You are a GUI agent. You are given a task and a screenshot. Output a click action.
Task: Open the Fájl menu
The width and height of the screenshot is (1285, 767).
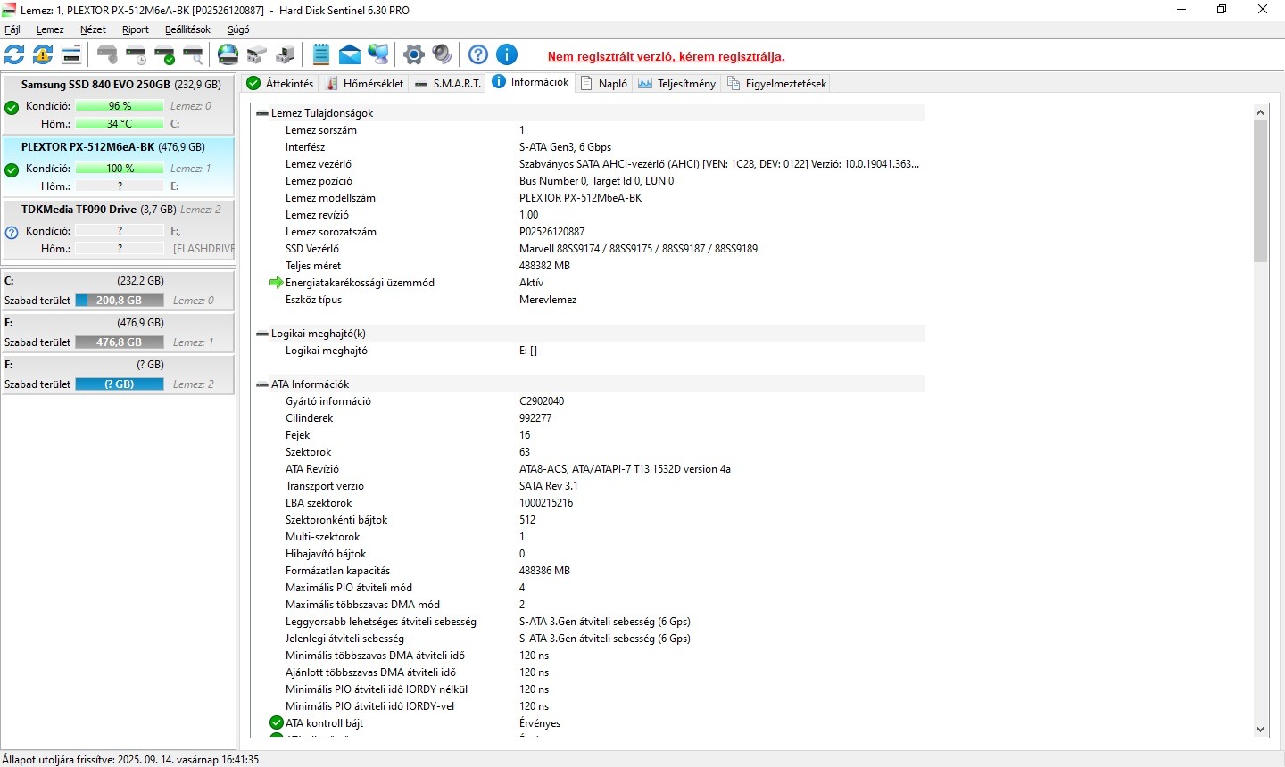pos(12,29)
